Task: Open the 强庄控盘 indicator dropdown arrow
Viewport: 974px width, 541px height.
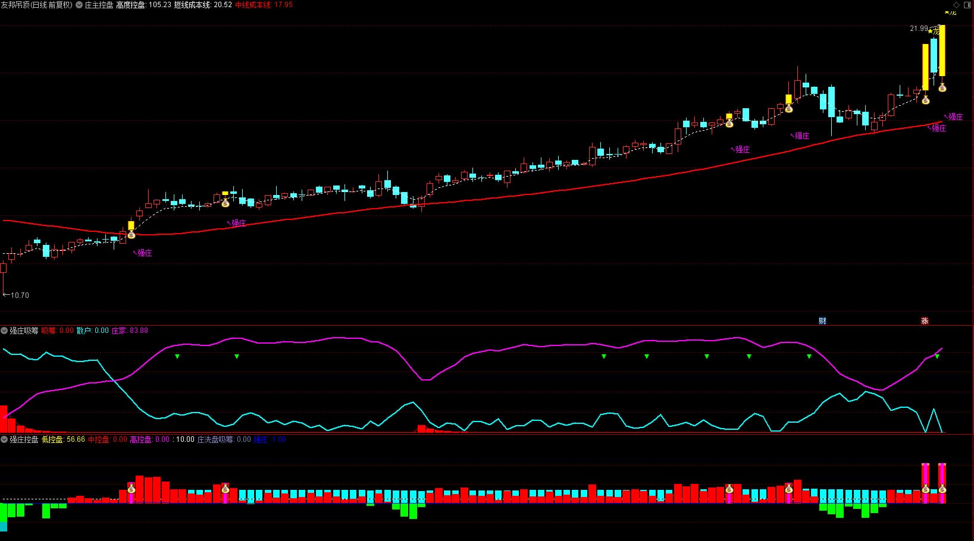Action: (4, 439)
